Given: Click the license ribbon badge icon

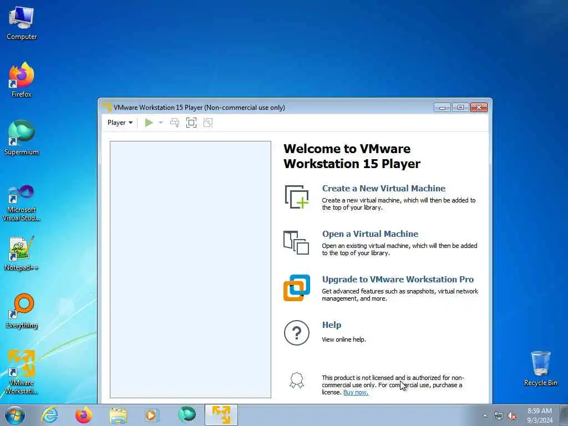Looking at the screenshot, I should coord(297,381).
